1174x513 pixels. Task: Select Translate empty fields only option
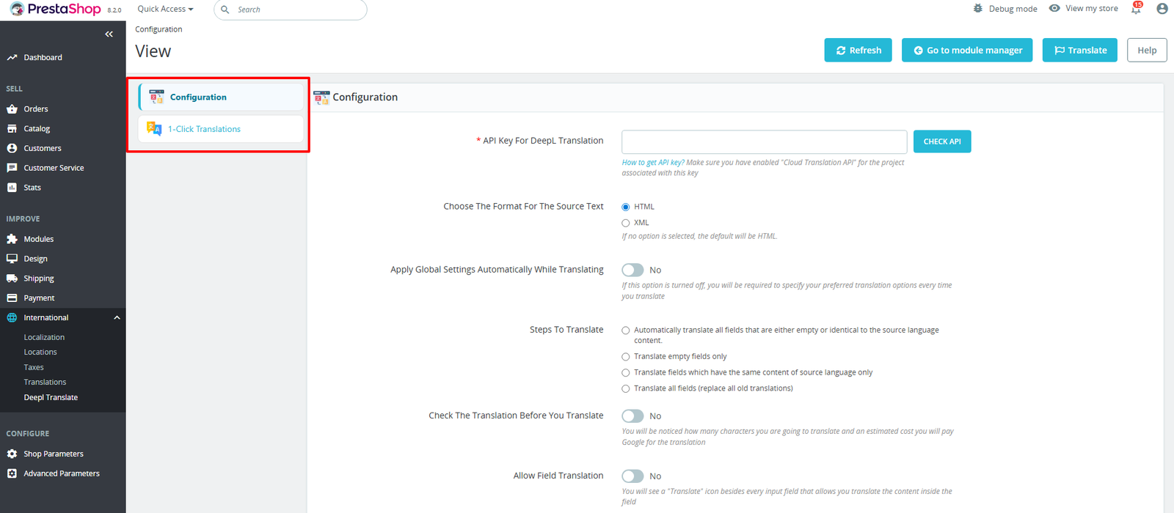pyautogui.click(x=626, y=357)
